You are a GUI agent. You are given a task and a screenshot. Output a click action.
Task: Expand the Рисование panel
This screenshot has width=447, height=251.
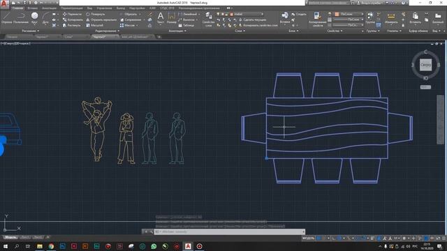pos(31,31)
